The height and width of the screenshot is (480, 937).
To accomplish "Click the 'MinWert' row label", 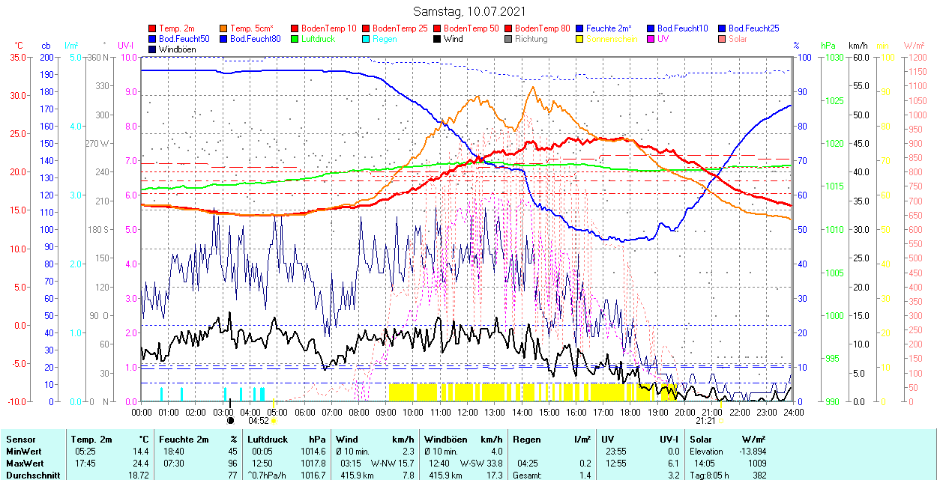I will [22, 452].
